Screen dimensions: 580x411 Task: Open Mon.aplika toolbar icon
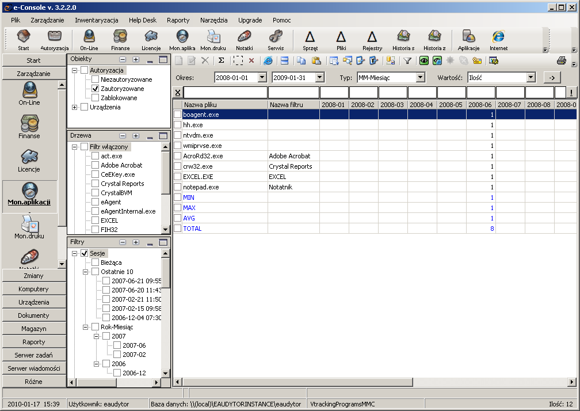(182, 40)
